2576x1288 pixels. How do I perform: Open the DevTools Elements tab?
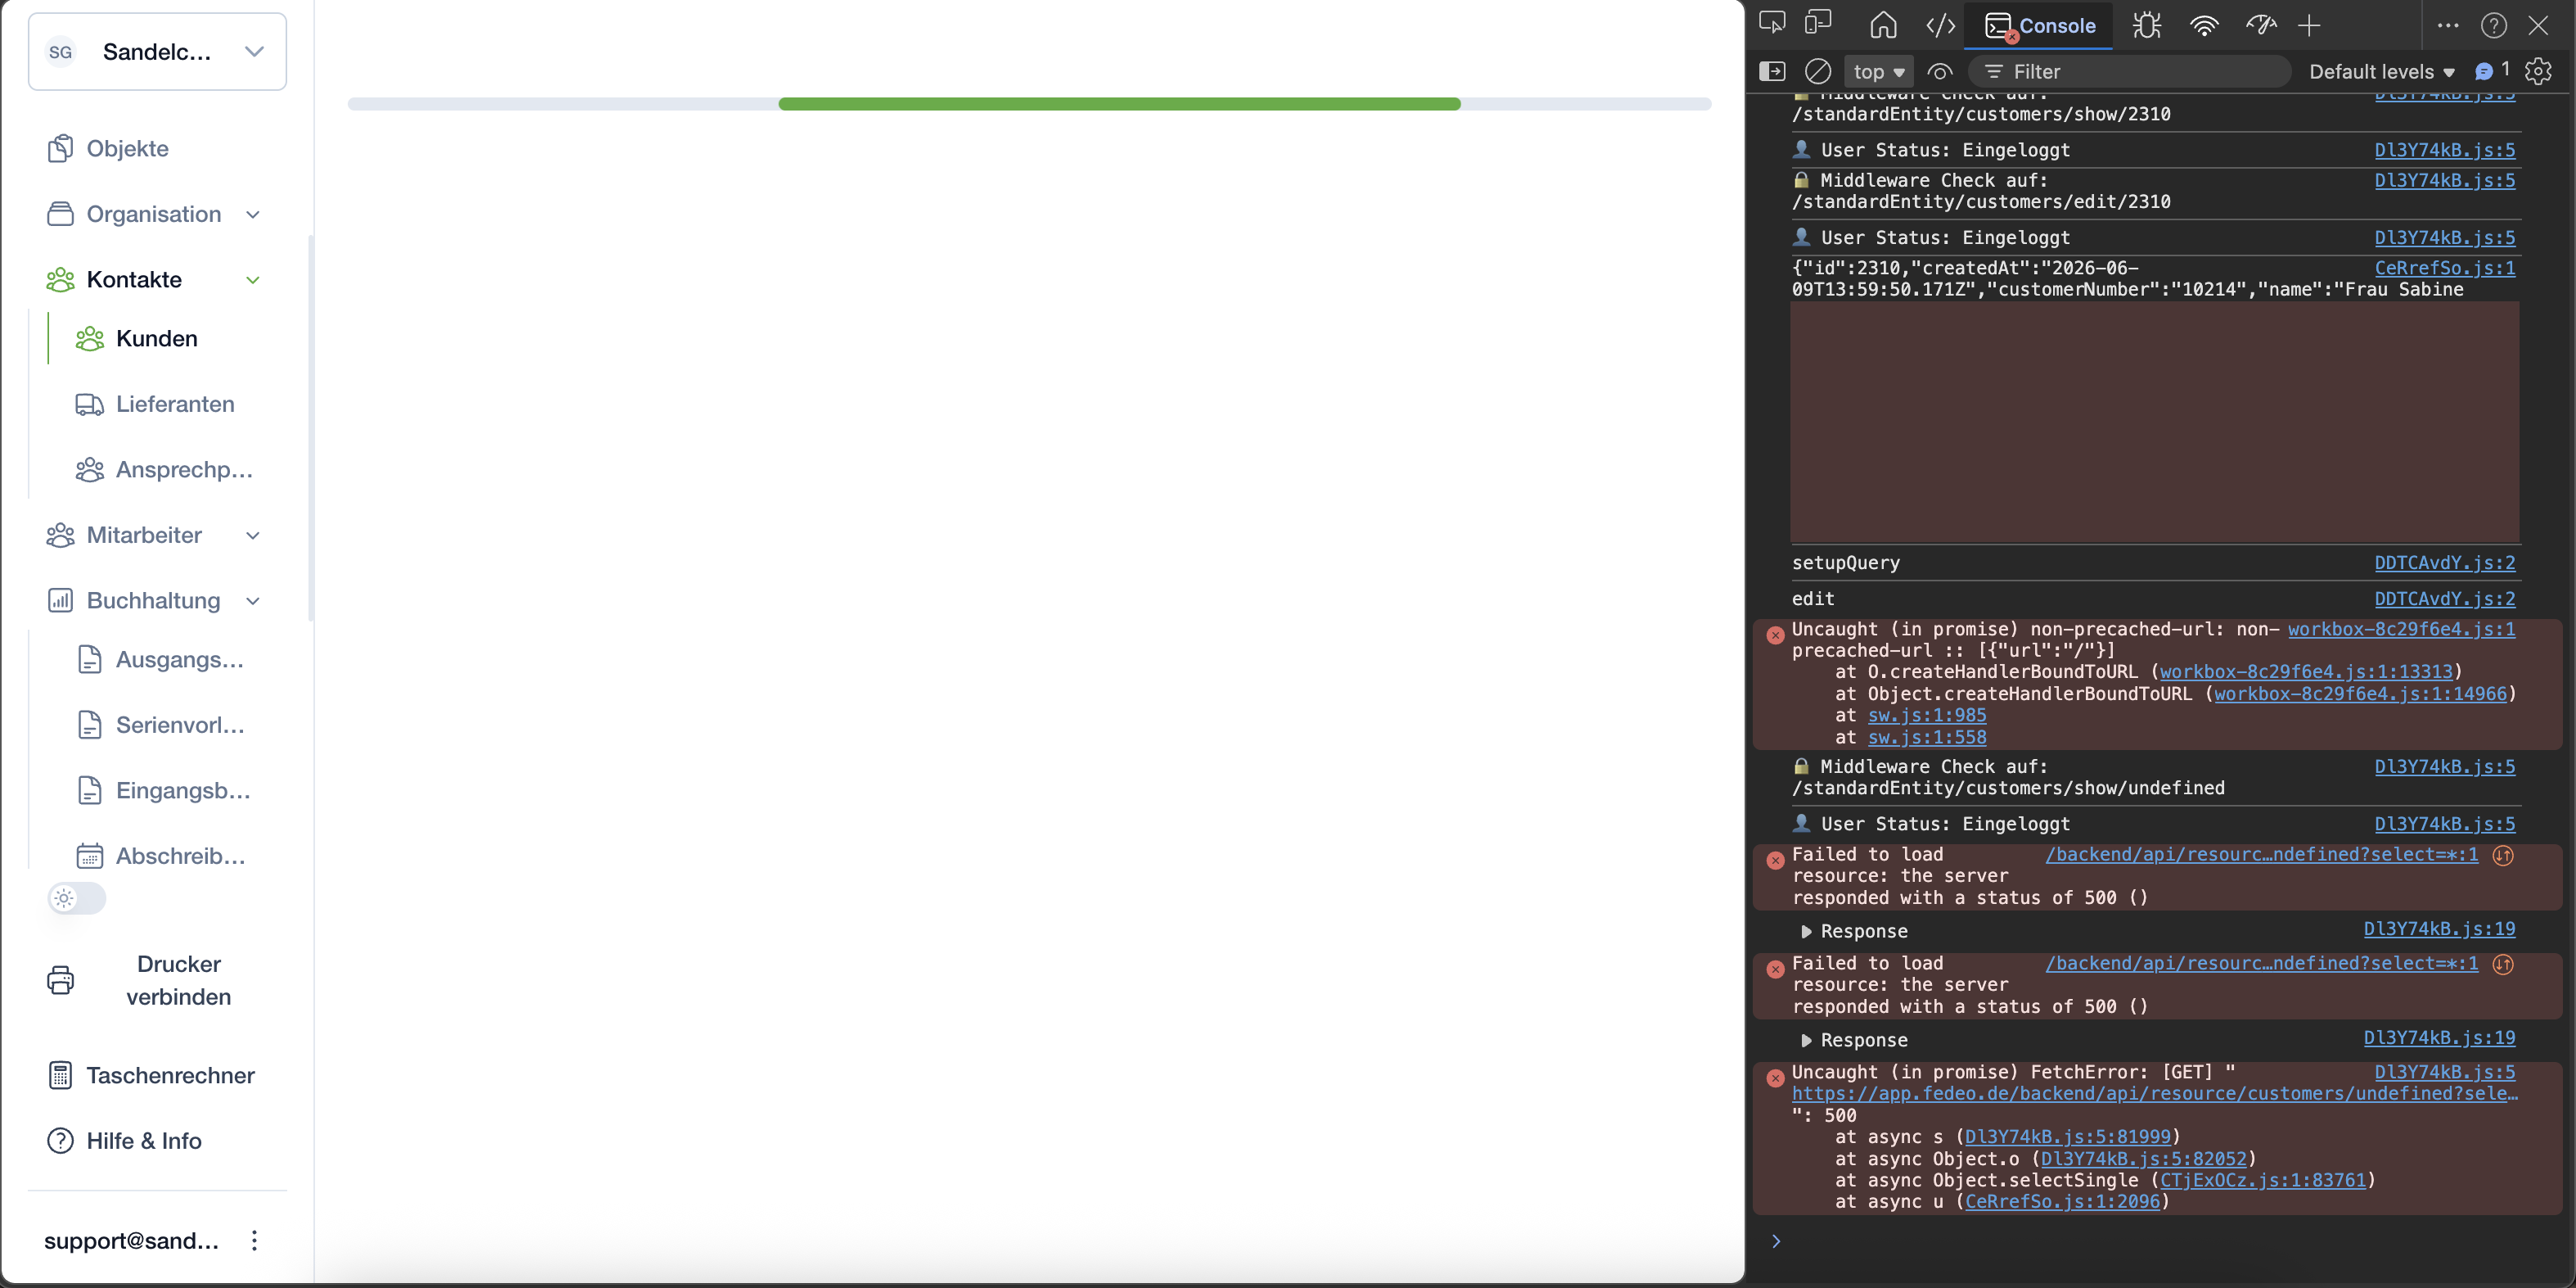[x=1940, y=25]
